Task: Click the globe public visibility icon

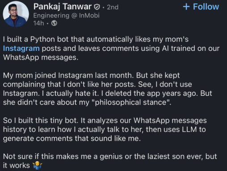Action: click(54, 23)
